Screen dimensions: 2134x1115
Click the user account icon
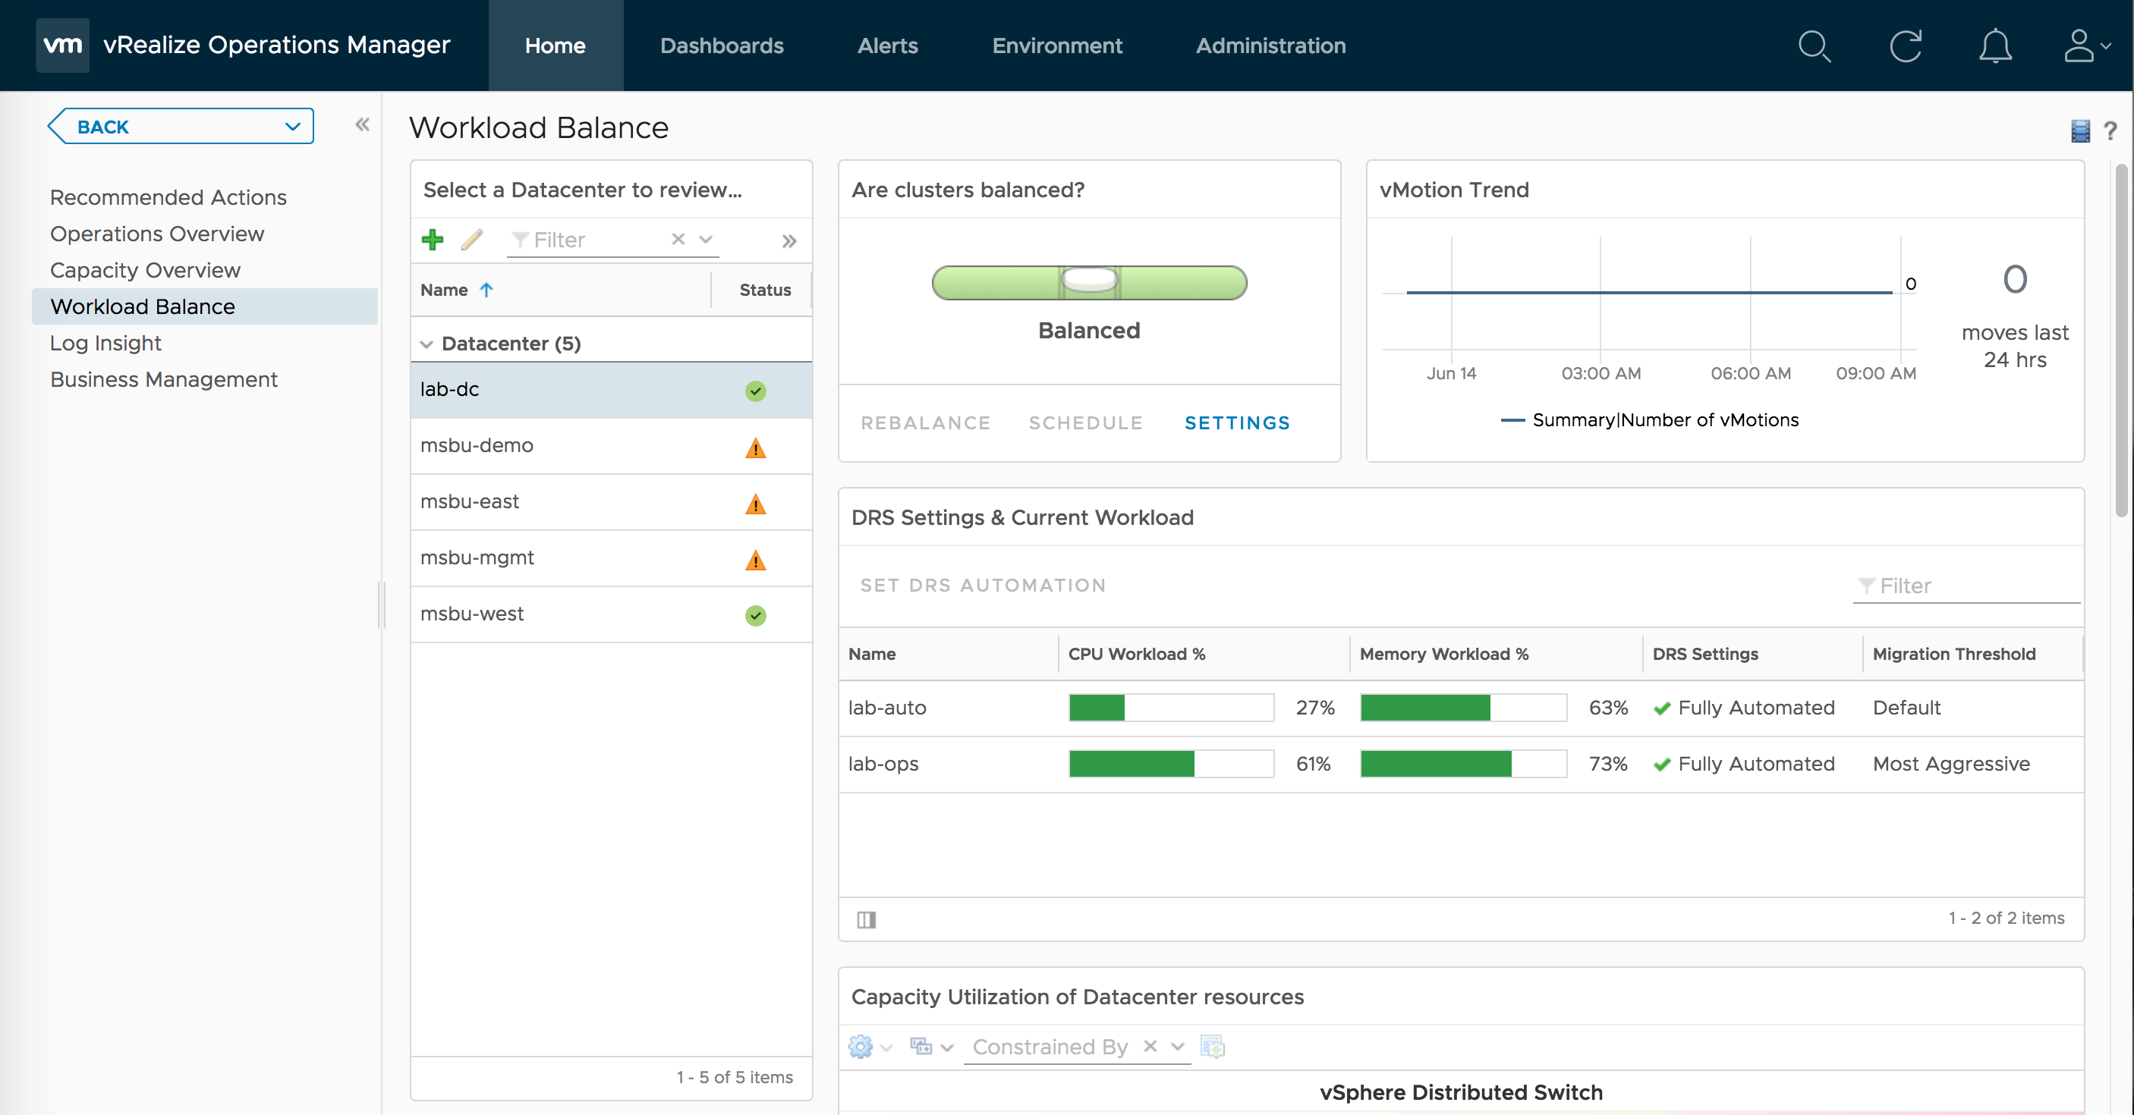click(x=2083, y=44)
